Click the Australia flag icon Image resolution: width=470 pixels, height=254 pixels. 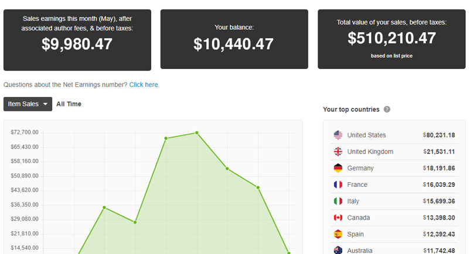(x=338, y=250)
